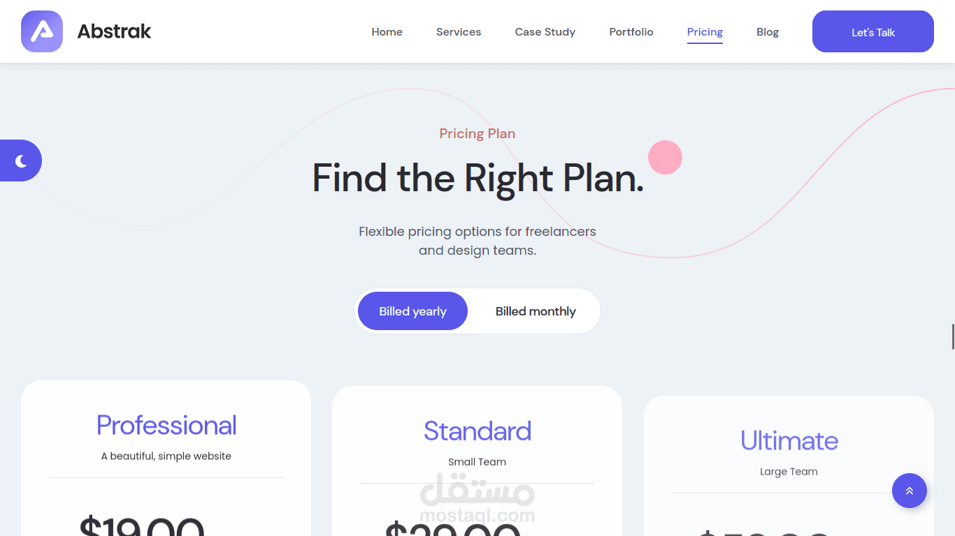Image resolution: width=955 pixels, height=536 pixels.
Task: Click the active Pricing nav item
Action: 705,32
